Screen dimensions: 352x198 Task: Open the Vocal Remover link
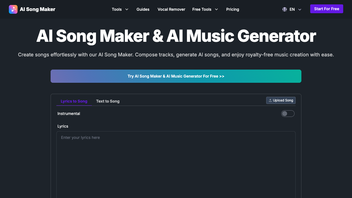[x=171, y=9]
